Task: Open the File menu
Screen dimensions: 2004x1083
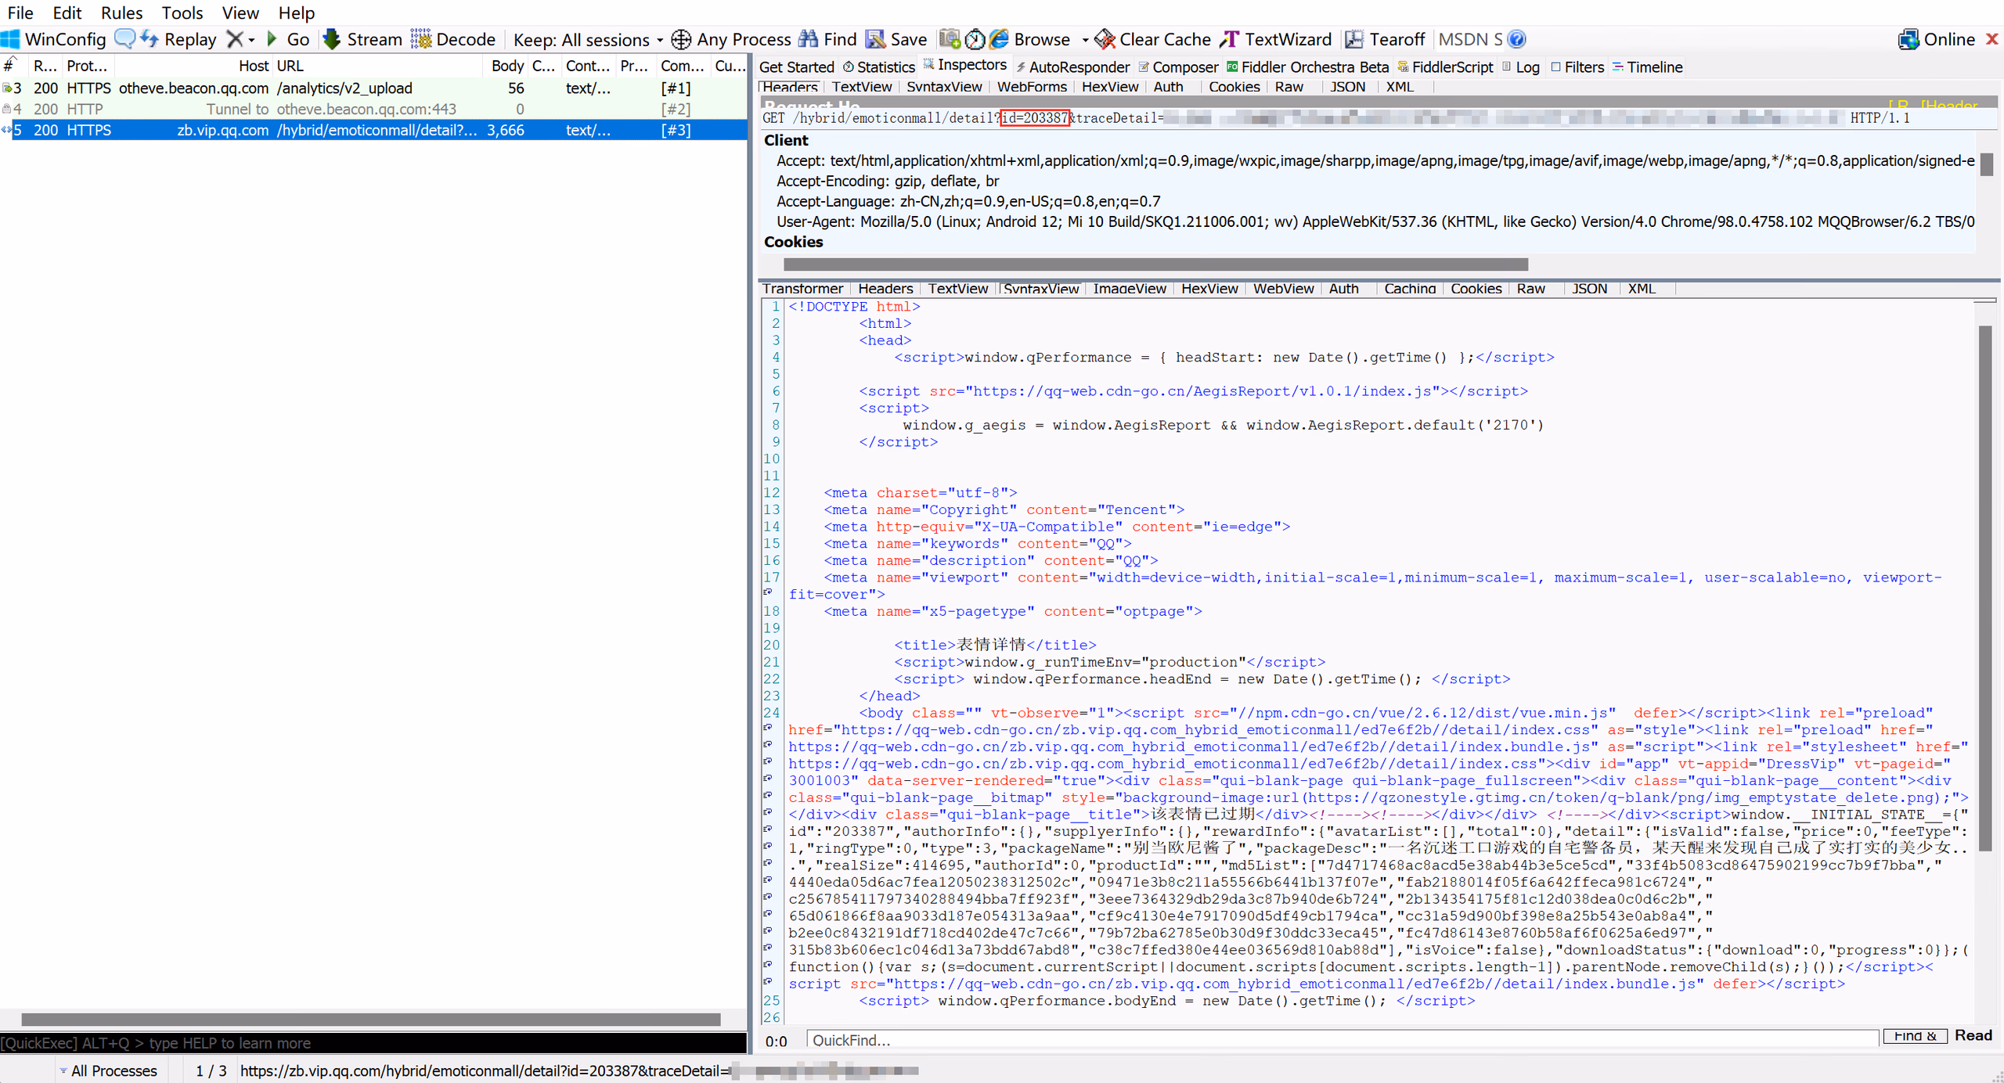Action: (x=20, y=13)
